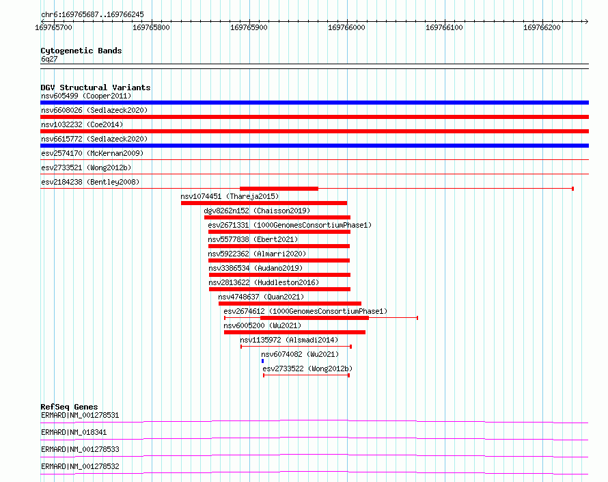
Task: Click ruler position 169766000
Action: pos(346,27)
